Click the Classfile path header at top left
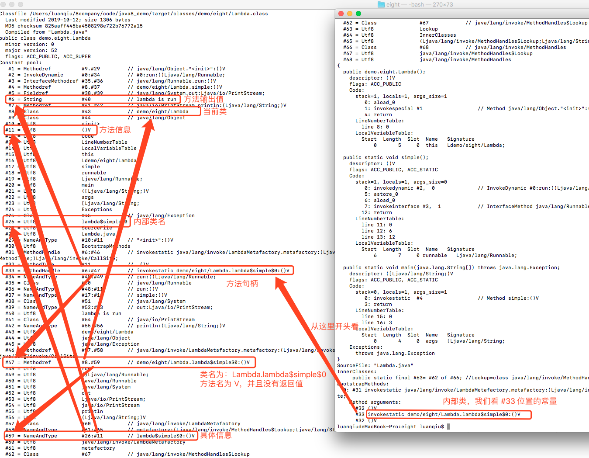This screenshot has height=458, width=589. click(x=131, y=14)
